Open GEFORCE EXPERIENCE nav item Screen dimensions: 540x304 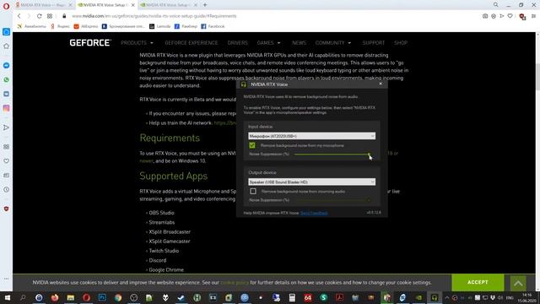(x=192, y=43)
